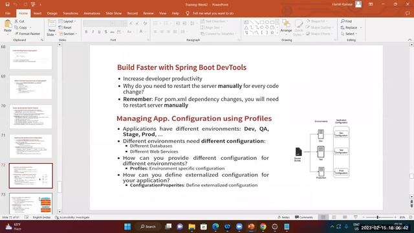This screenshot has height=233, width=414.
Task: Open the Copy dropdown arrow
Action: coord(30,27)
